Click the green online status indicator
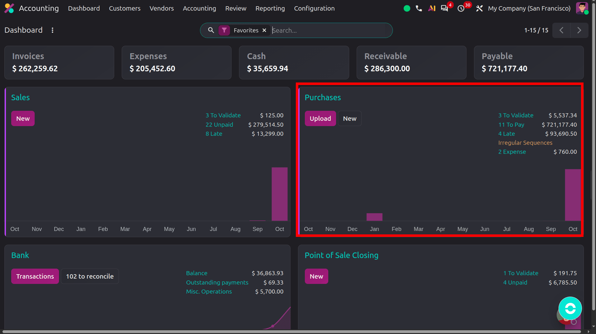The image size is (596, 334). [407, 8]
